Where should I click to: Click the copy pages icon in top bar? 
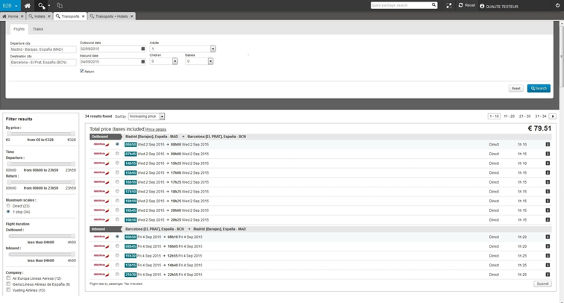pos(60,5)
